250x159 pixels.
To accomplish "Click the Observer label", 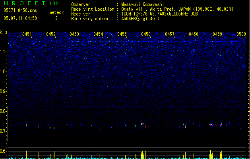I will [81, 4].
